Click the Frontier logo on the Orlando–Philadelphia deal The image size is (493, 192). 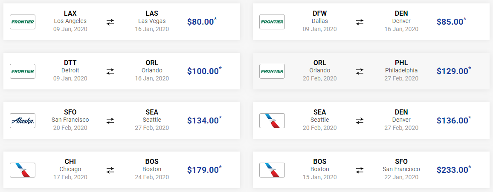click(272, 71)
